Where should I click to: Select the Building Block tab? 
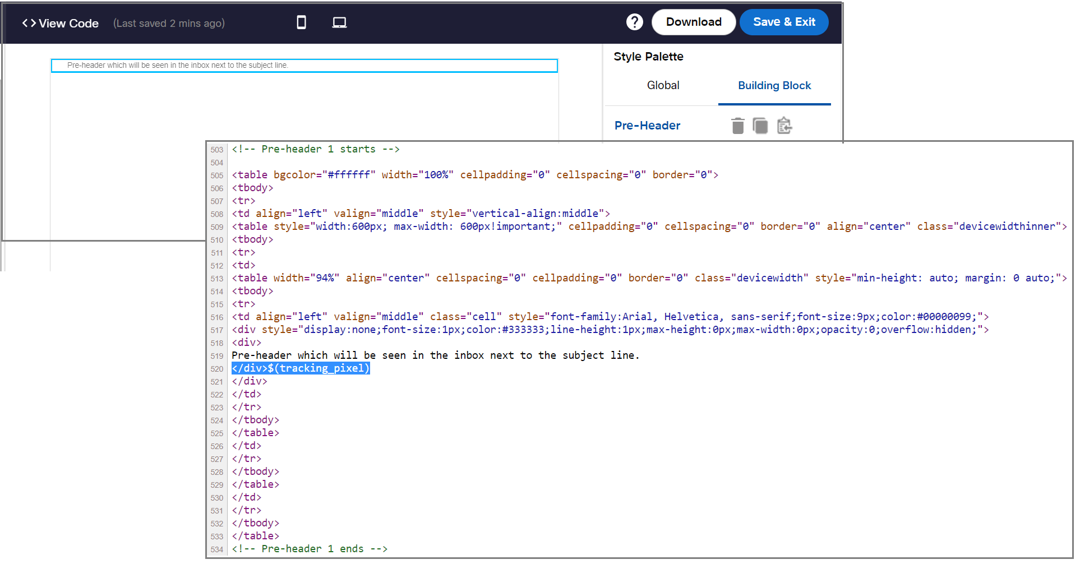[x=774, y=85]
